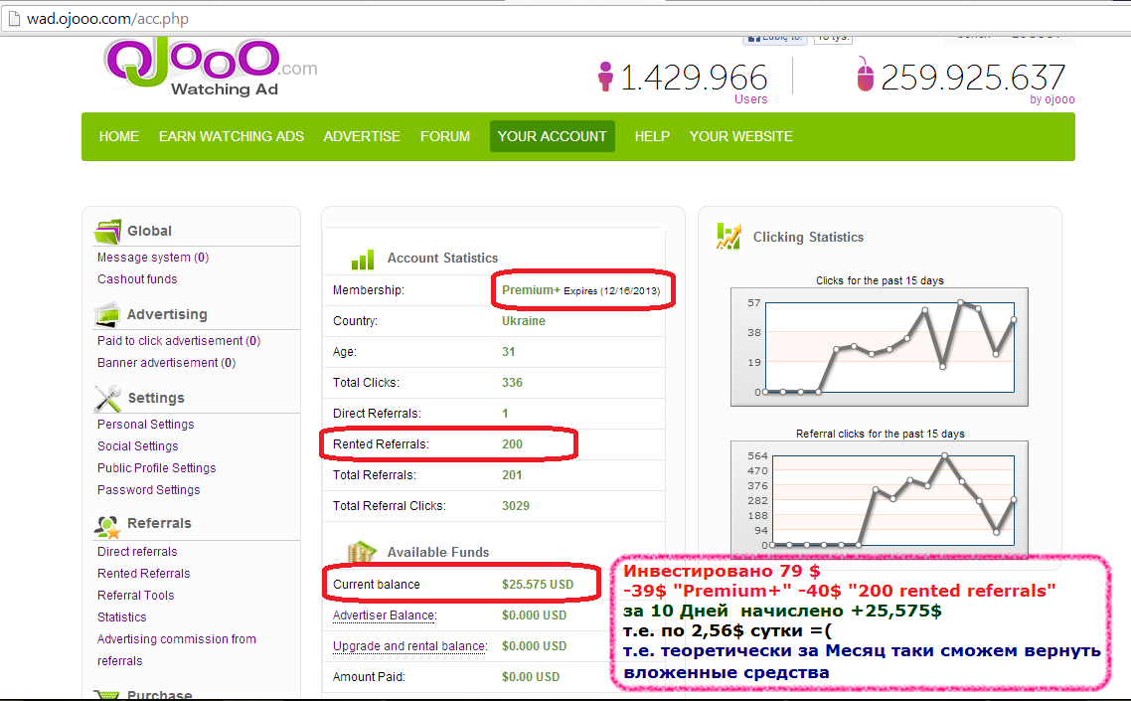Click the Total Referrals value 201
Image resolution: width=1131 pixels, height=701 pixels.
(x=512, y=475)
